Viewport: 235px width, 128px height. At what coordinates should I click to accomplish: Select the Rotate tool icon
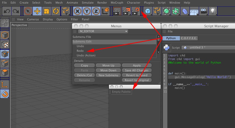pyautogui.click(x=56, y=11)
